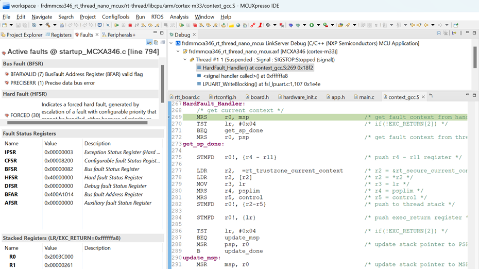Viewport: 479px width, 269px height.
Task: Select the BFAR row in Fault Status Registers
Action: (11, 194)
